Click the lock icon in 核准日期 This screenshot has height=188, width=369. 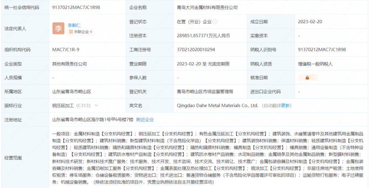pyautogui.click(x=307, y=78)
